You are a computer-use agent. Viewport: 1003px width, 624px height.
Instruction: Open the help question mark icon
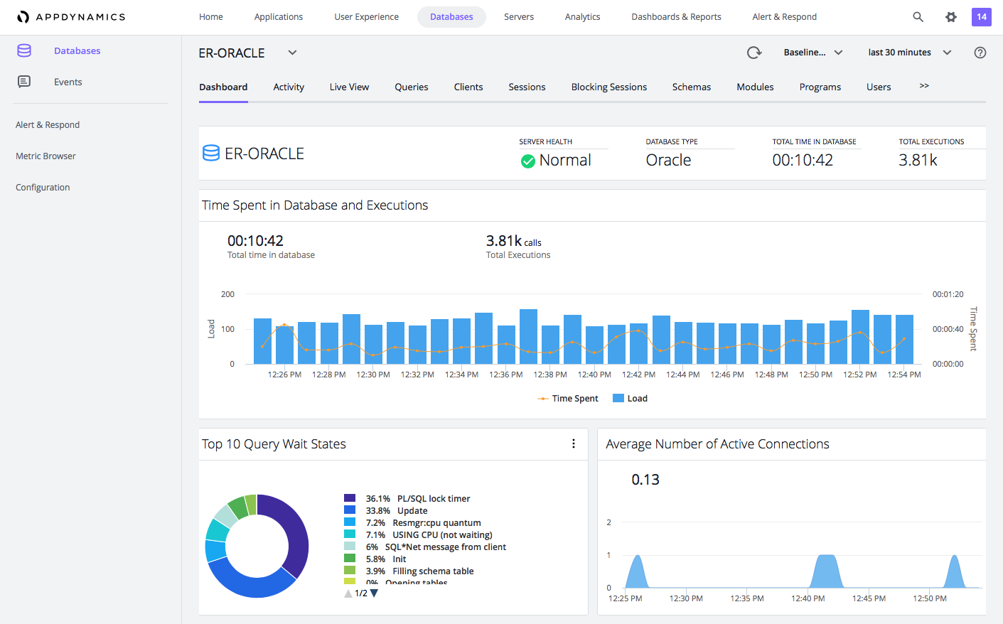click(x=980, y=53)
